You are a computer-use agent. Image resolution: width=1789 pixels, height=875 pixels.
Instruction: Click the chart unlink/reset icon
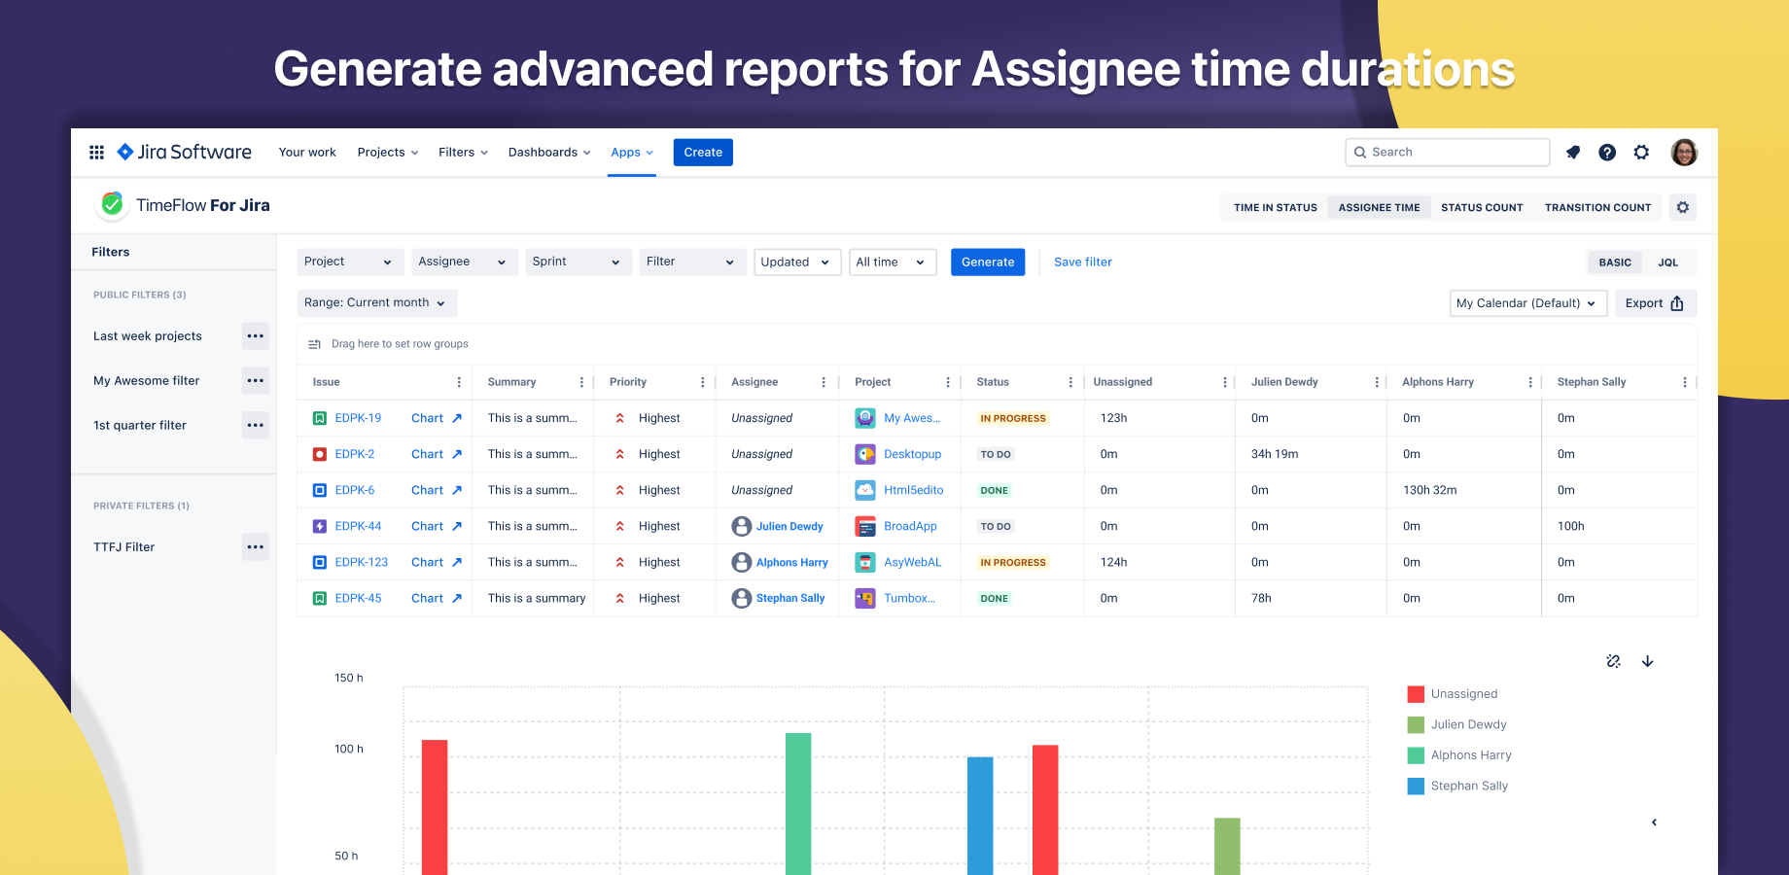1614,661
